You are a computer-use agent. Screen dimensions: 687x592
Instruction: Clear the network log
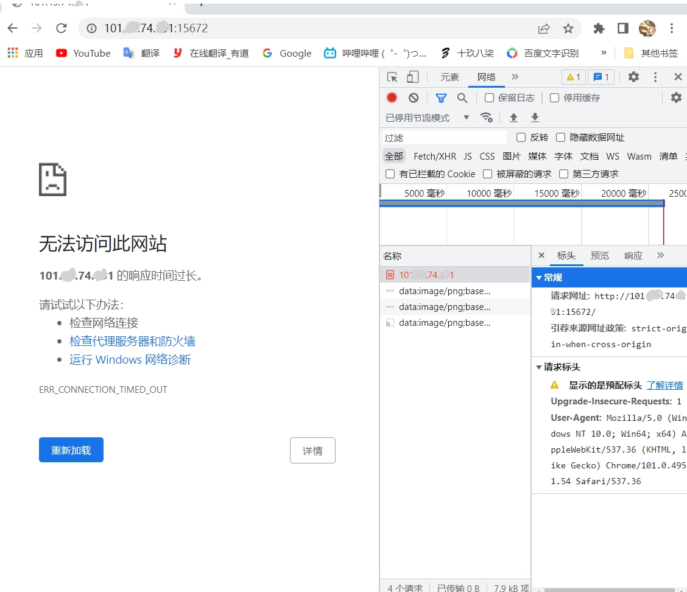click(x=414, y=97)
